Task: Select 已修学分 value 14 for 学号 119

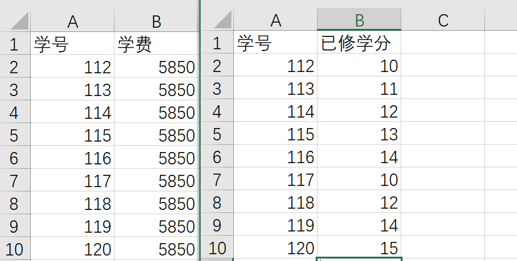Action: 359,224
